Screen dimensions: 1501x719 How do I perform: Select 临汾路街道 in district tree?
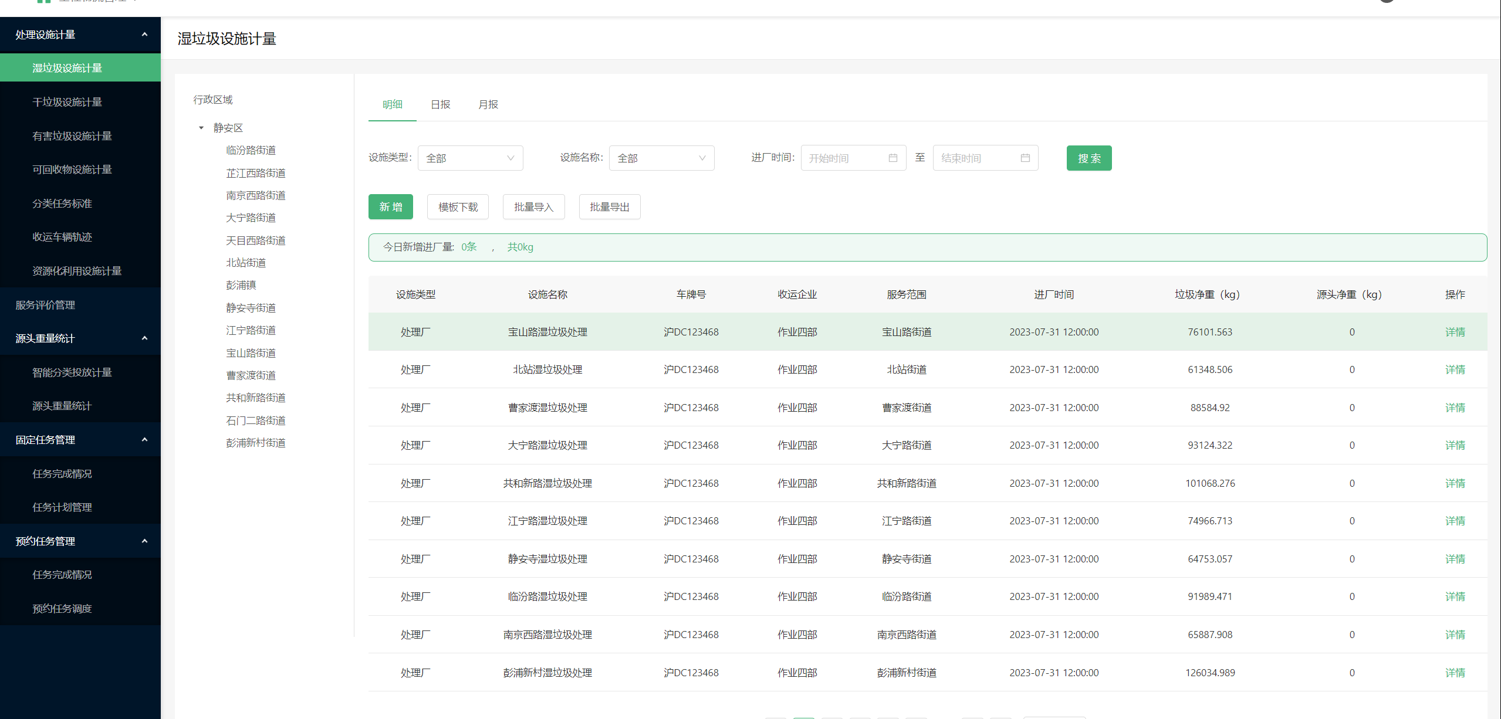(x=251, y=150)
